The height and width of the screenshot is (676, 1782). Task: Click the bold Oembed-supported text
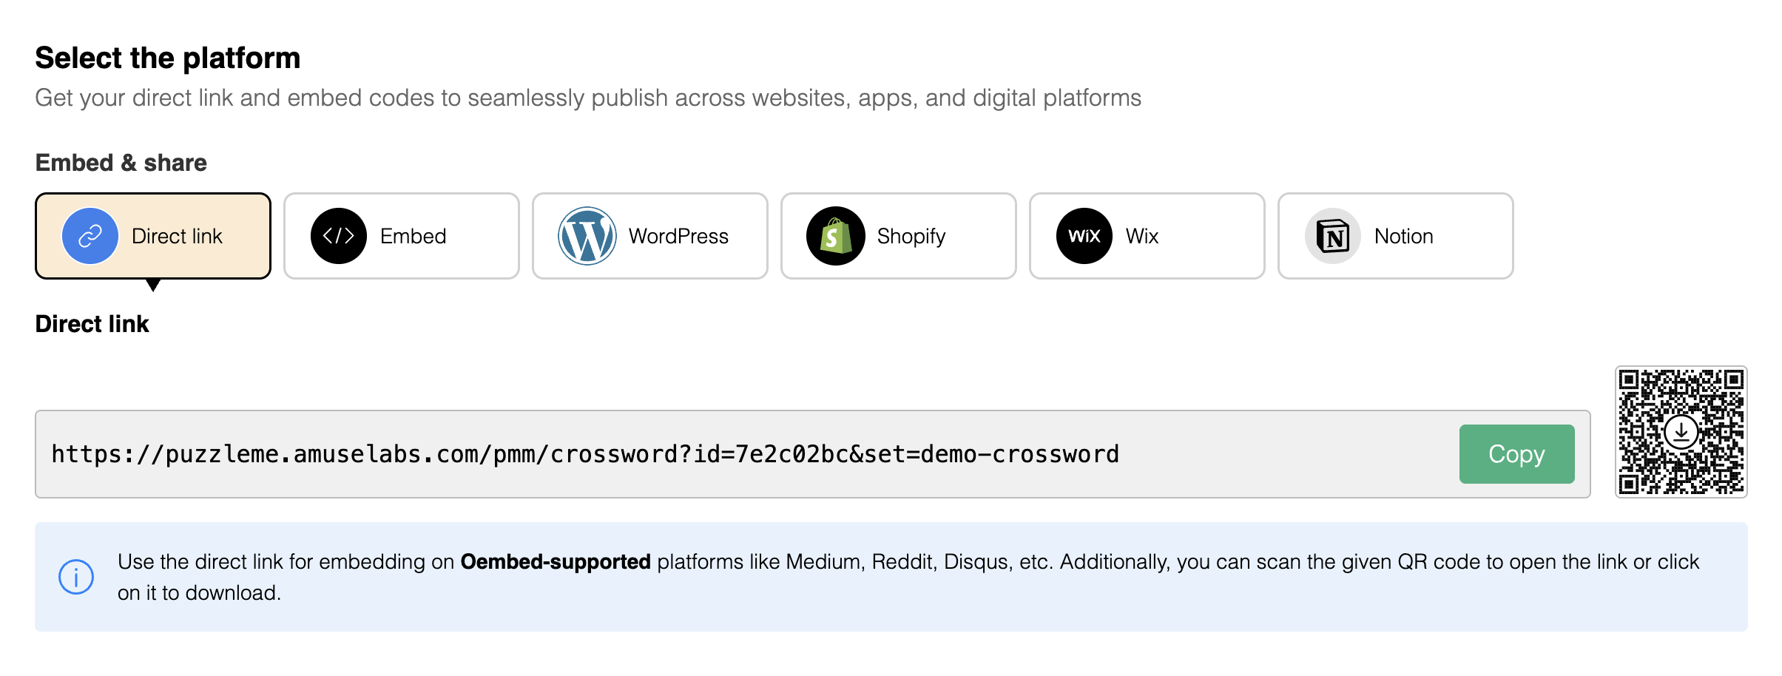(x=556, y=562)
